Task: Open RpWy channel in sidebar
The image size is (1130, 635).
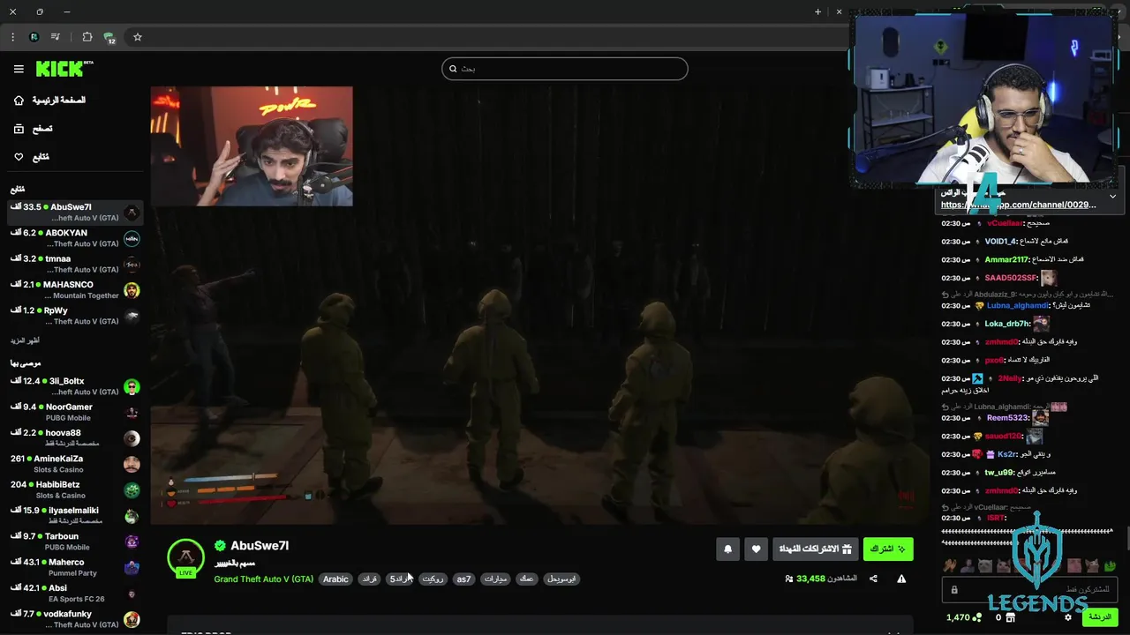Action: [74, 316]
